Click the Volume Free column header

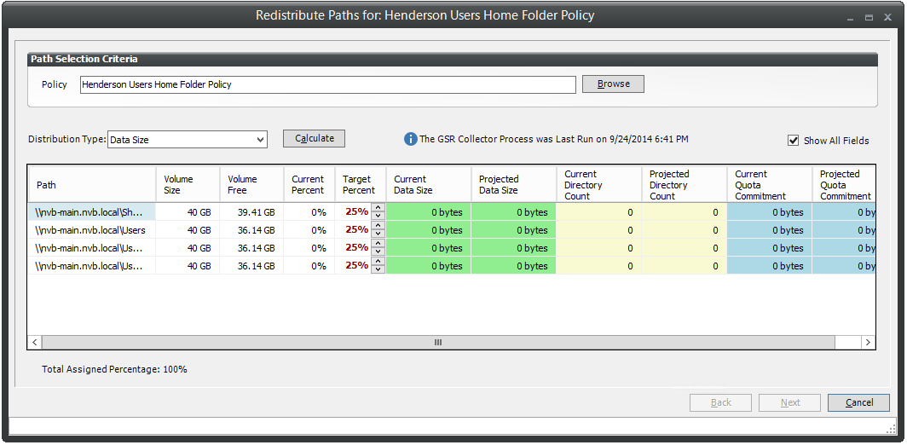click(x=251, y=185)
